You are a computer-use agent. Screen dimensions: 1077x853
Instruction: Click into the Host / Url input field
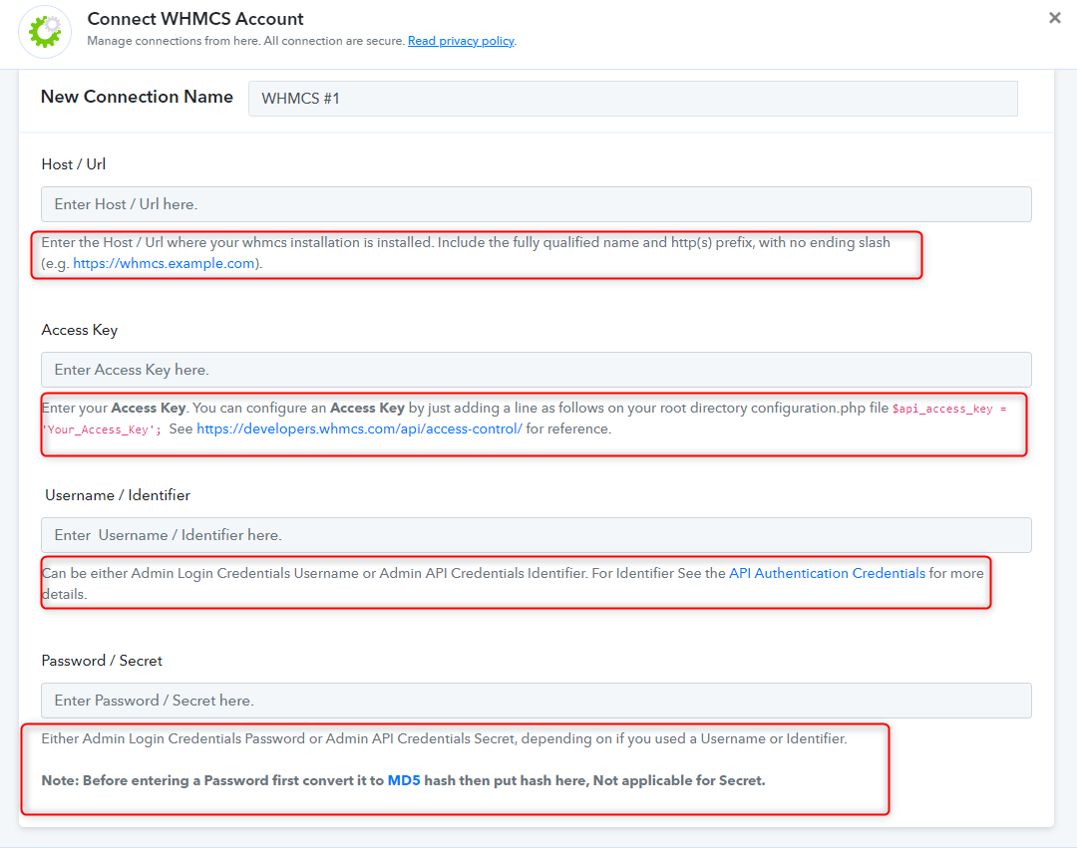536,204
